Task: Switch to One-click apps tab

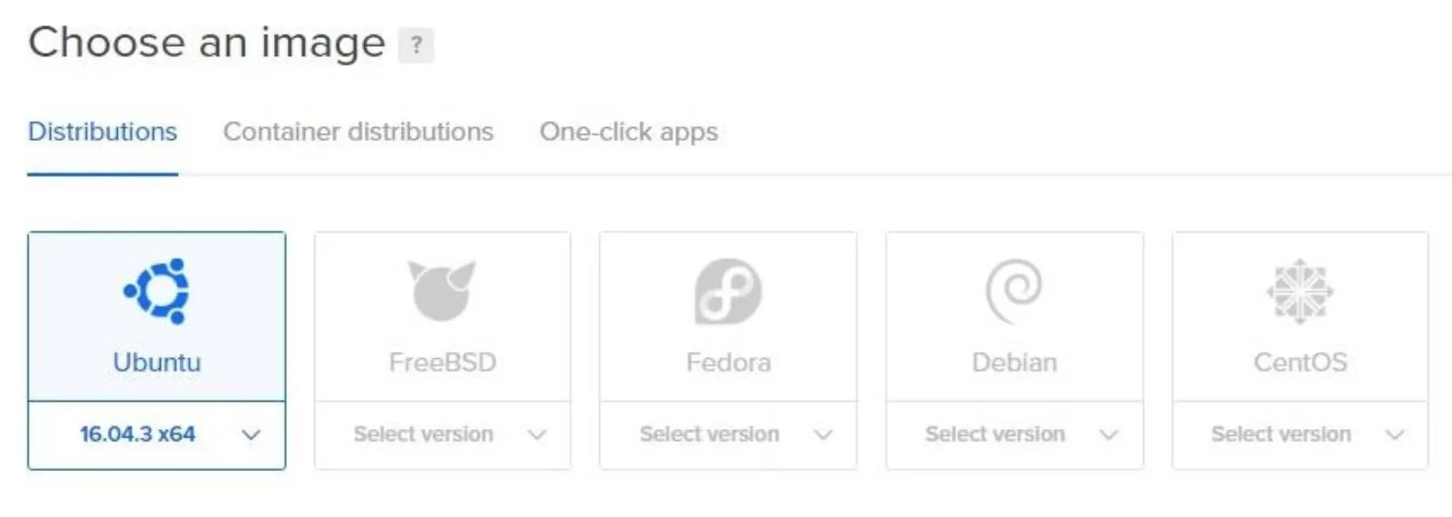Action: [629, 132]
